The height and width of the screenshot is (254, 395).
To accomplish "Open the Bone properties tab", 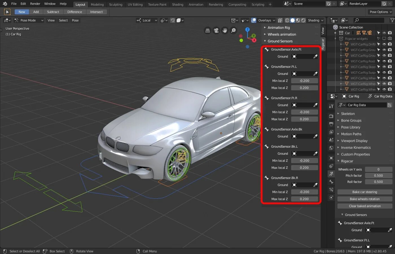I will tap(331, 182).
